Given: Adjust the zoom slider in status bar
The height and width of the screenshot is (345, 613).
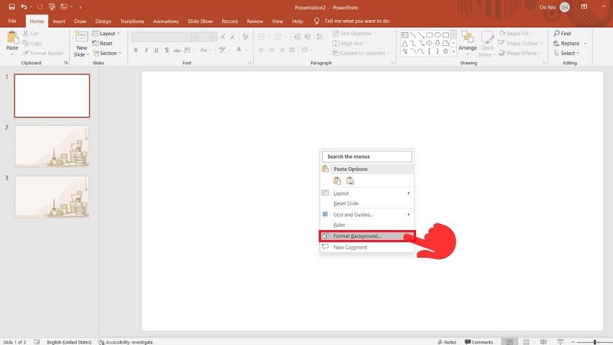Looking at the screenshot, I should pos(595,342).
